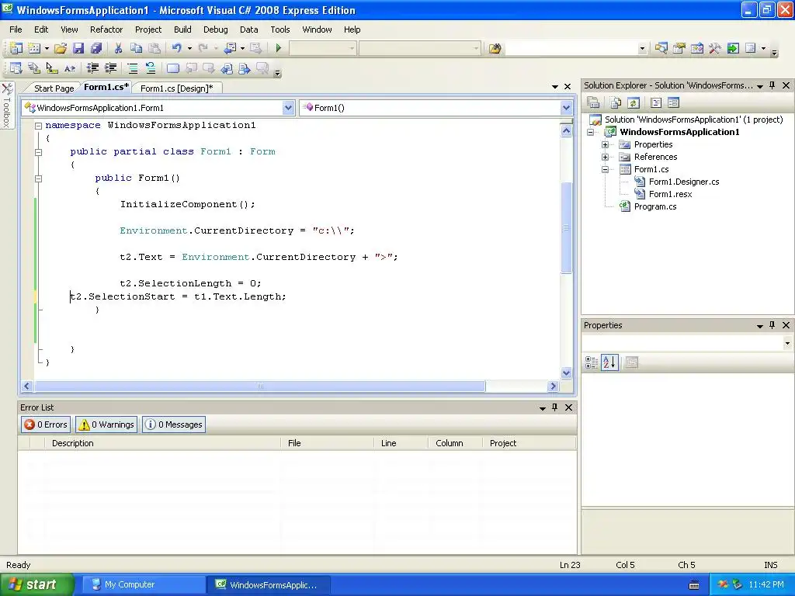
Task: Collapse the Form1.cs node in Solution Explorer
Action: [605, 170]
